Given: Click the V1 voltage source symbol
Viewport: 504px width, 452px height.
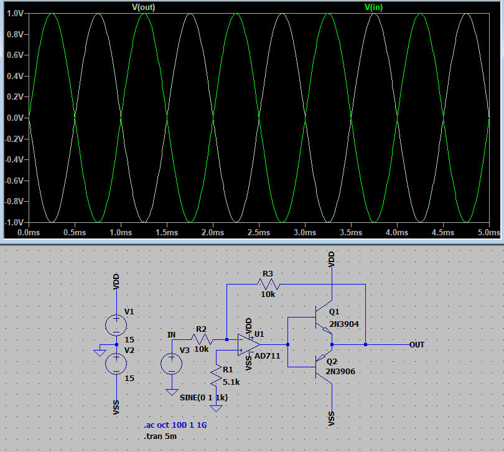Looking at the screenshot, I should [x=116, y=324].
